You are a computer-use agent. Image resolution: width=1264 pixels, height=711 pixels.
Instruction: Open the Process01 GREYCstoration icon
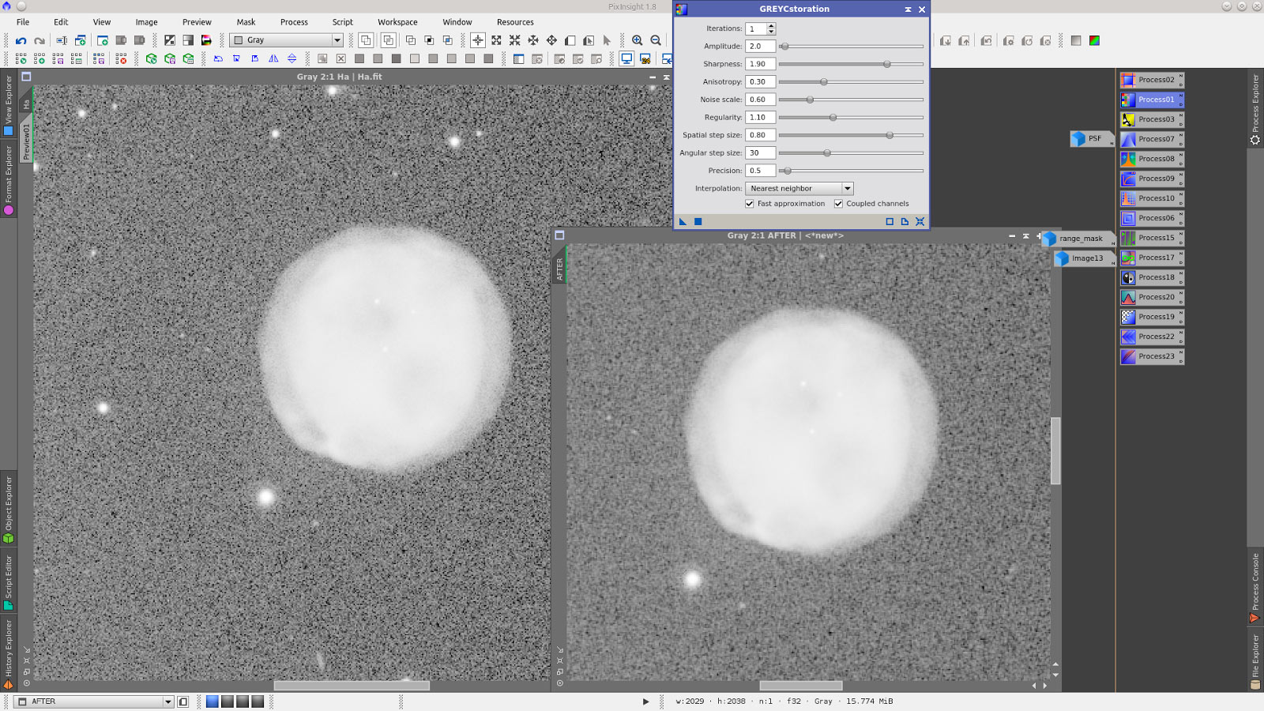(1153, 100)
